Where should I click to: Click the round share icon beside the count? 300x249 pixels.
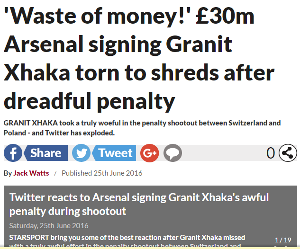tap(287, 153)
